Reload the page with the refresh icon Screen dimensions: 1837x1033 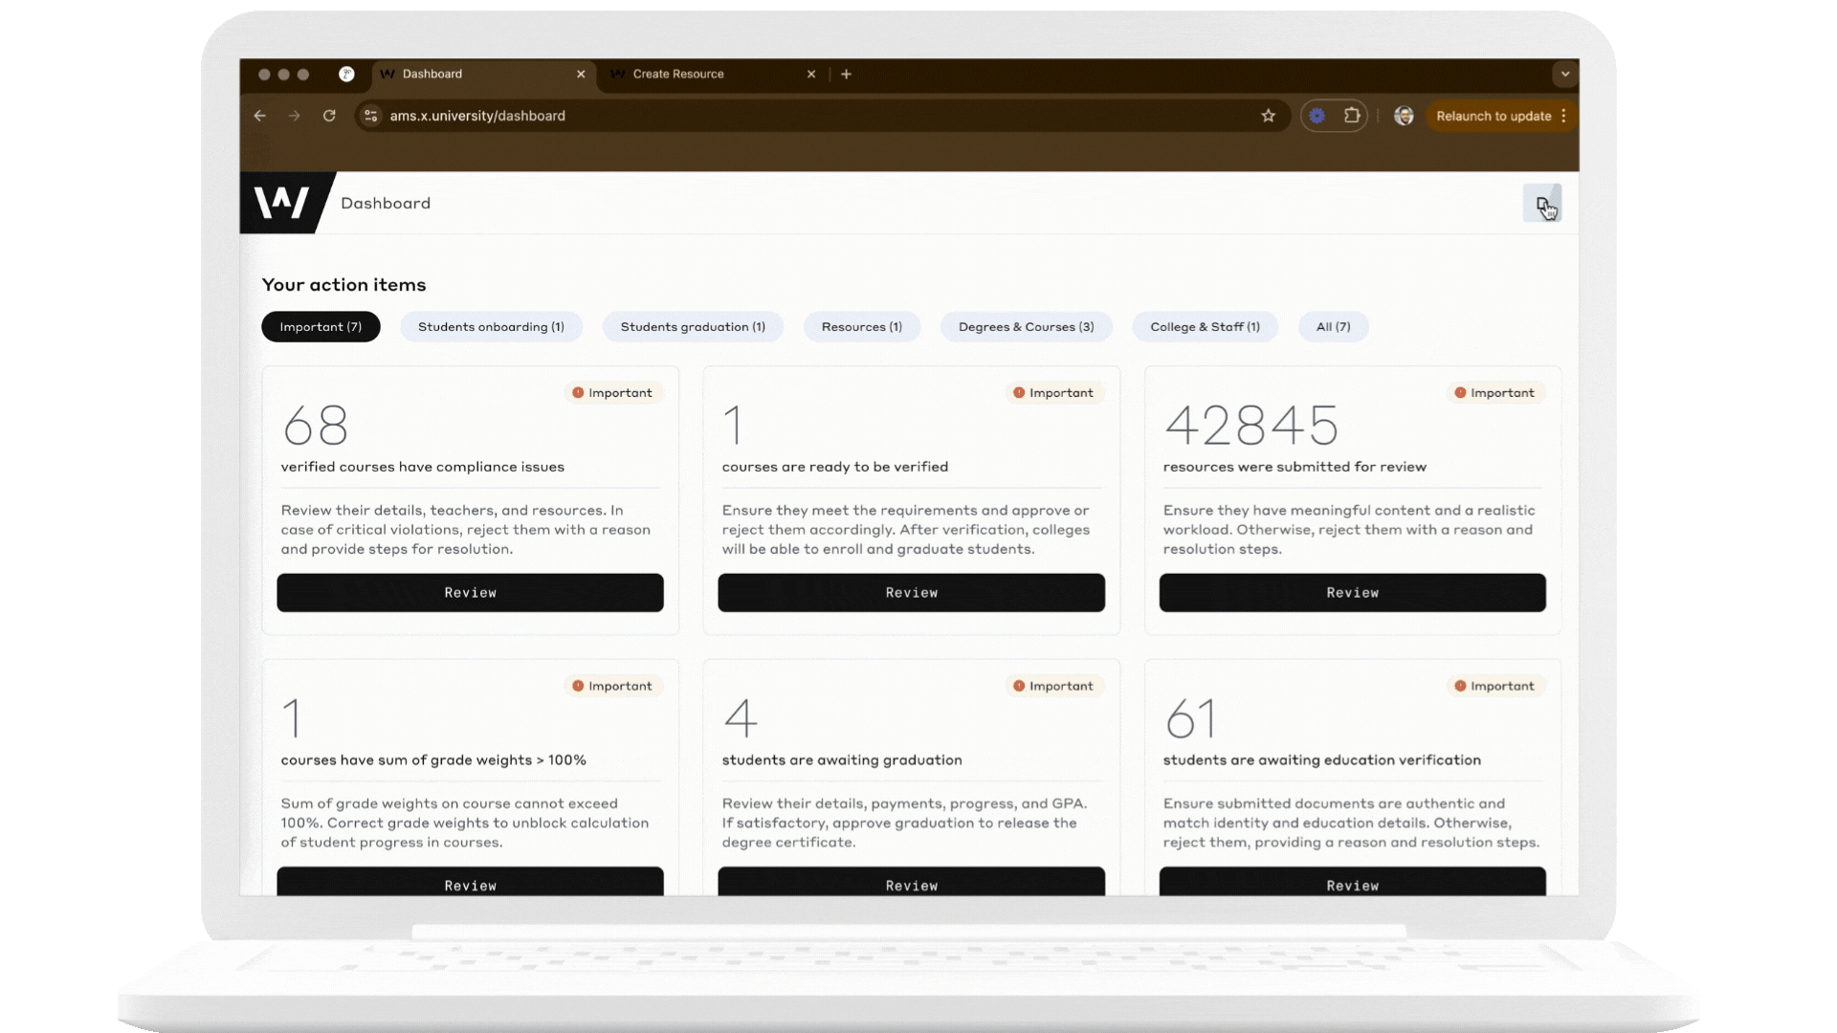click(x=329, y=116)
